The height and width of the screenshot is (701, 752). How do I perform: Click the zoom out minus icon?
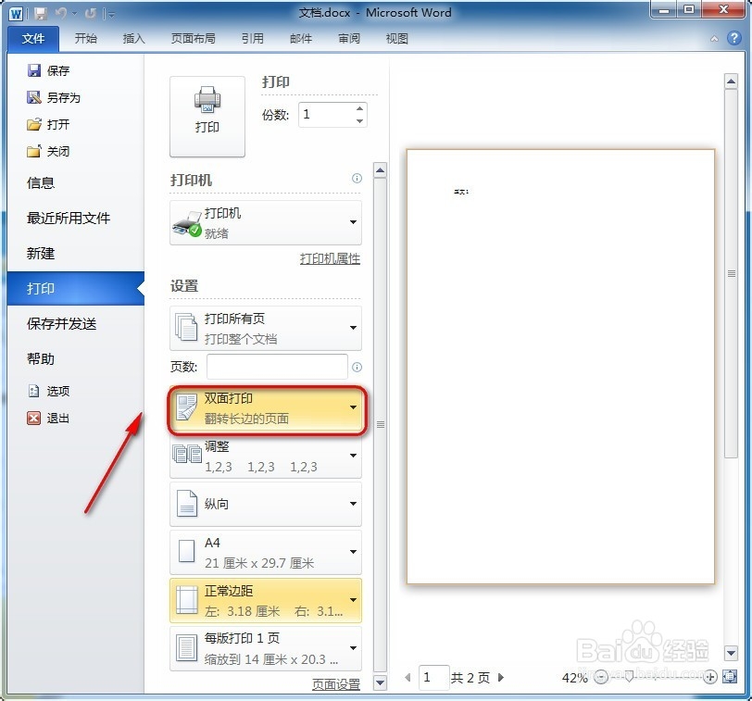(x=601, y=677)
